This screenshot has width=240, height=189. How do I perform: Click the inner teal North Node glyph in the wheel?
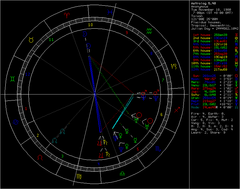click(x=62, y=131)
